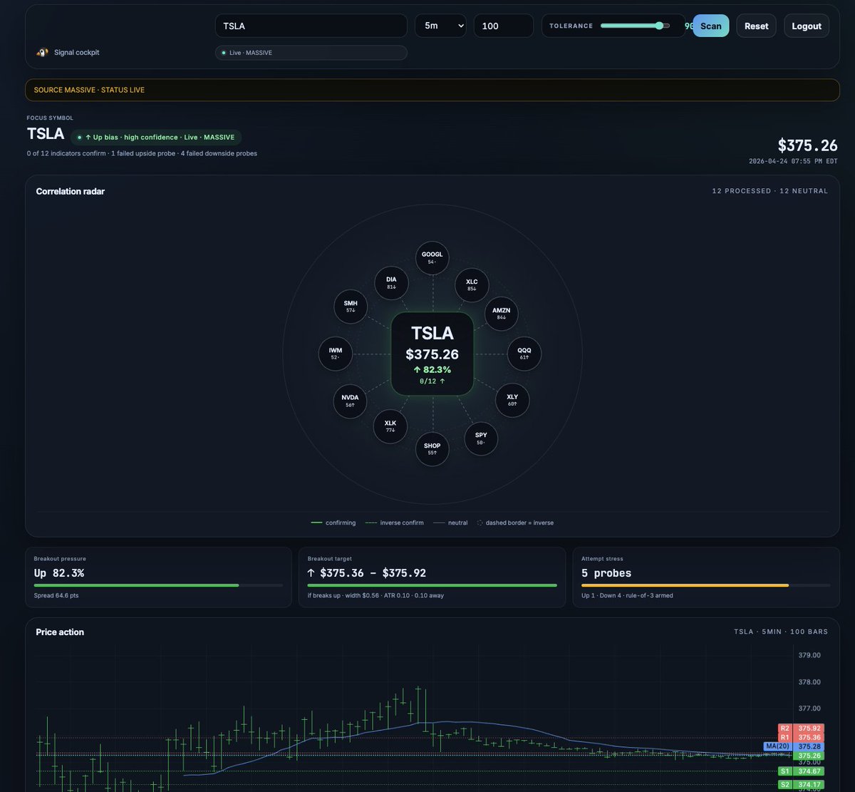Click the Breakout pressure progress bar
Viewport: 855px width, 792px height.
158,585
